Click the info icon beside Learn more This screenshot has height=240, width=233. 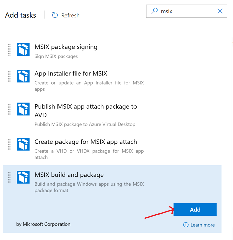[x=186, y=225]
